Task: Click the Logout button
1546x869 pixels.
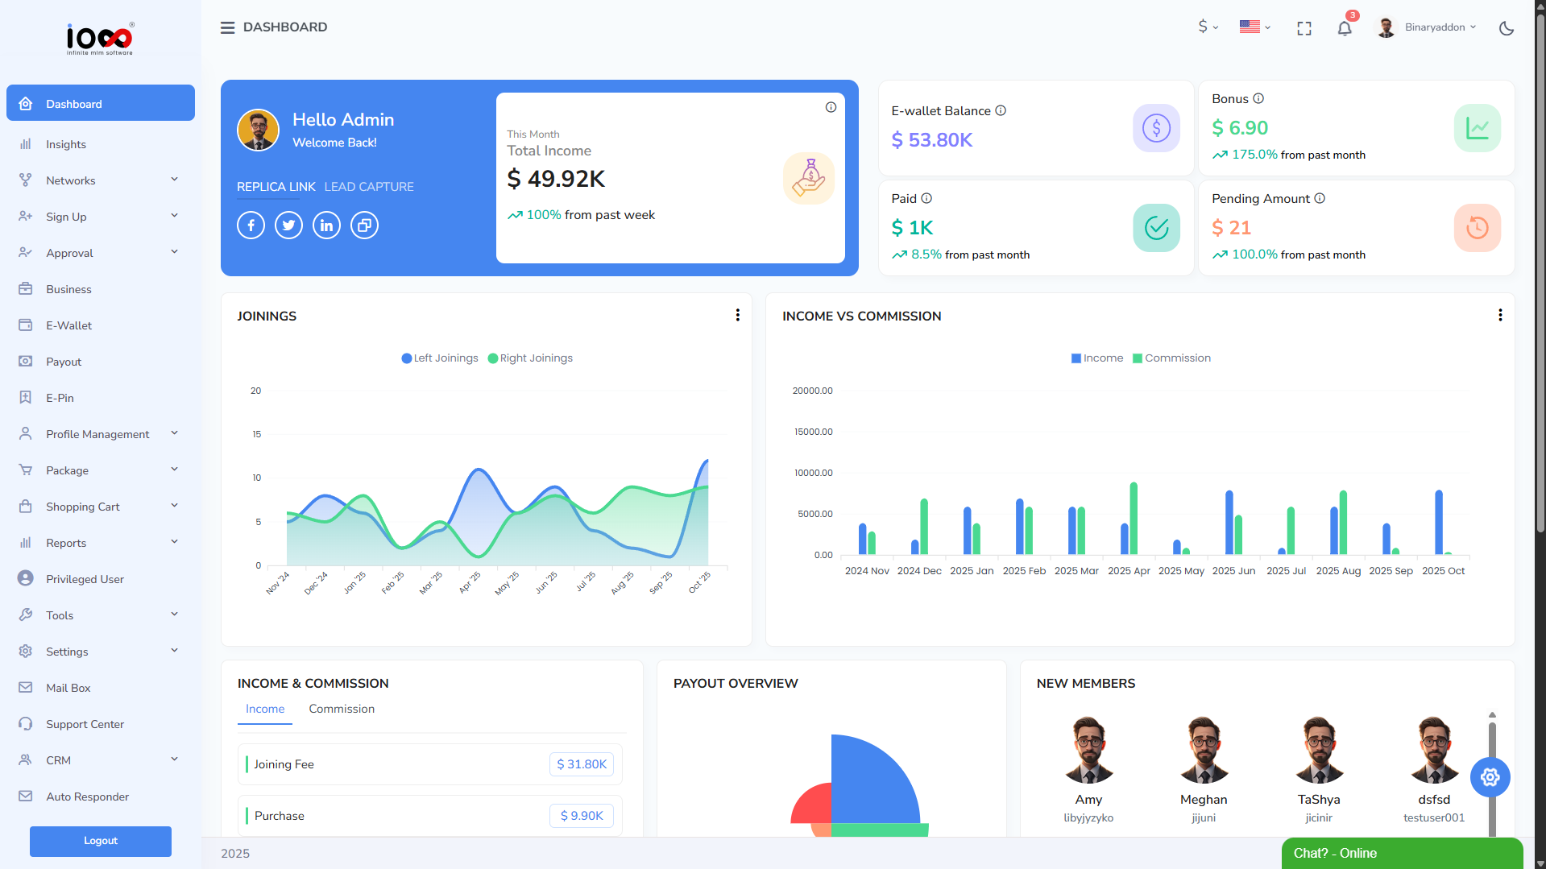Action: [x=101, y=841]
